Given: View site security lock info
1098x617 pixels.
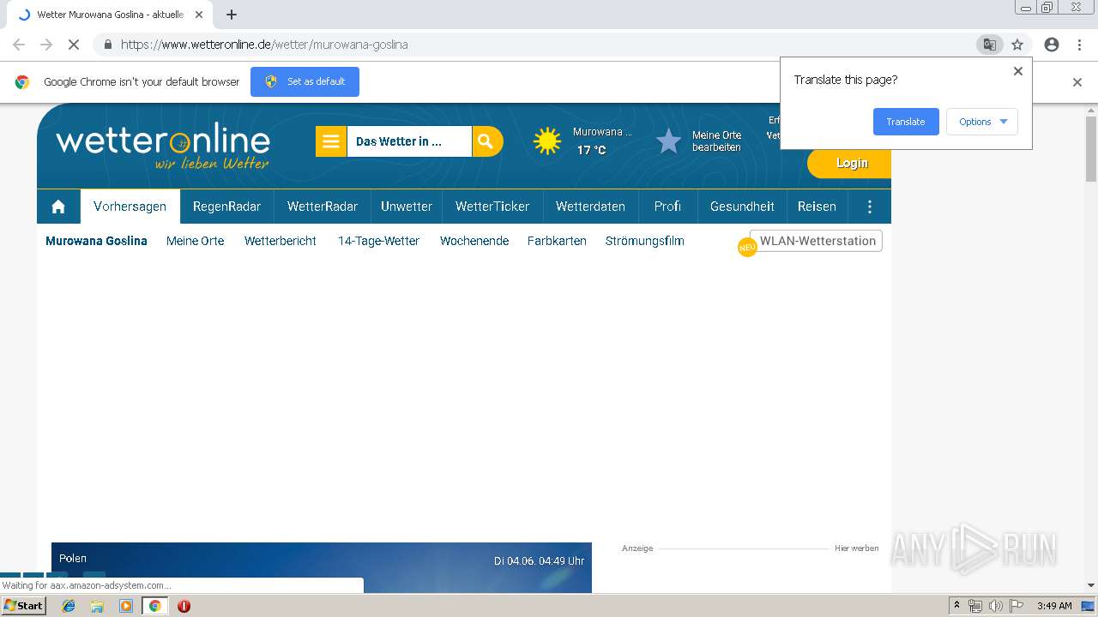Looking at the screenshot, I should (x=107, y=45).
